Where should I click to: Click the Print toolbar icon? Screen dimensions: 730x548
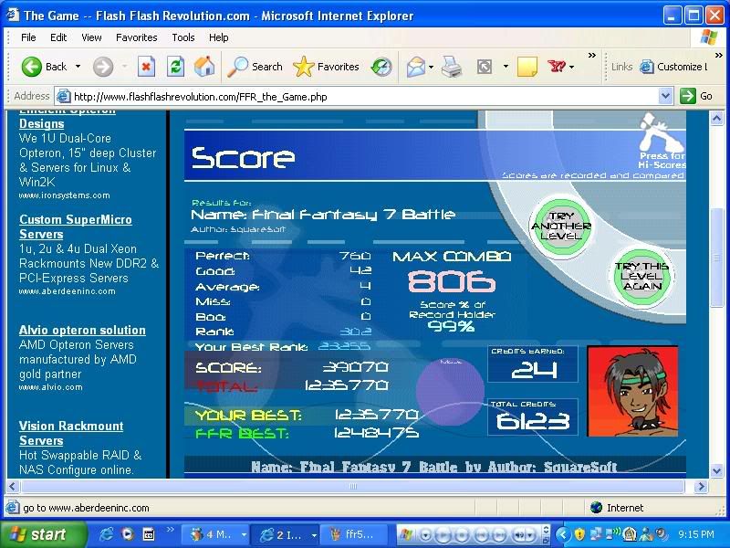[452, 67]
